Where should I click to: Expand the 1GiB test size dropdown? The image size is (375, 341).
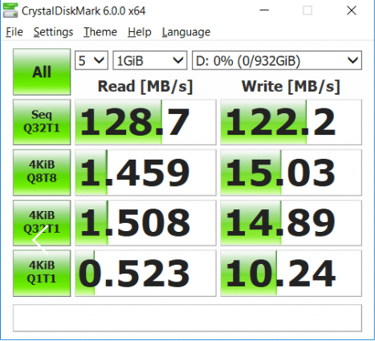(x=149, y=60)
